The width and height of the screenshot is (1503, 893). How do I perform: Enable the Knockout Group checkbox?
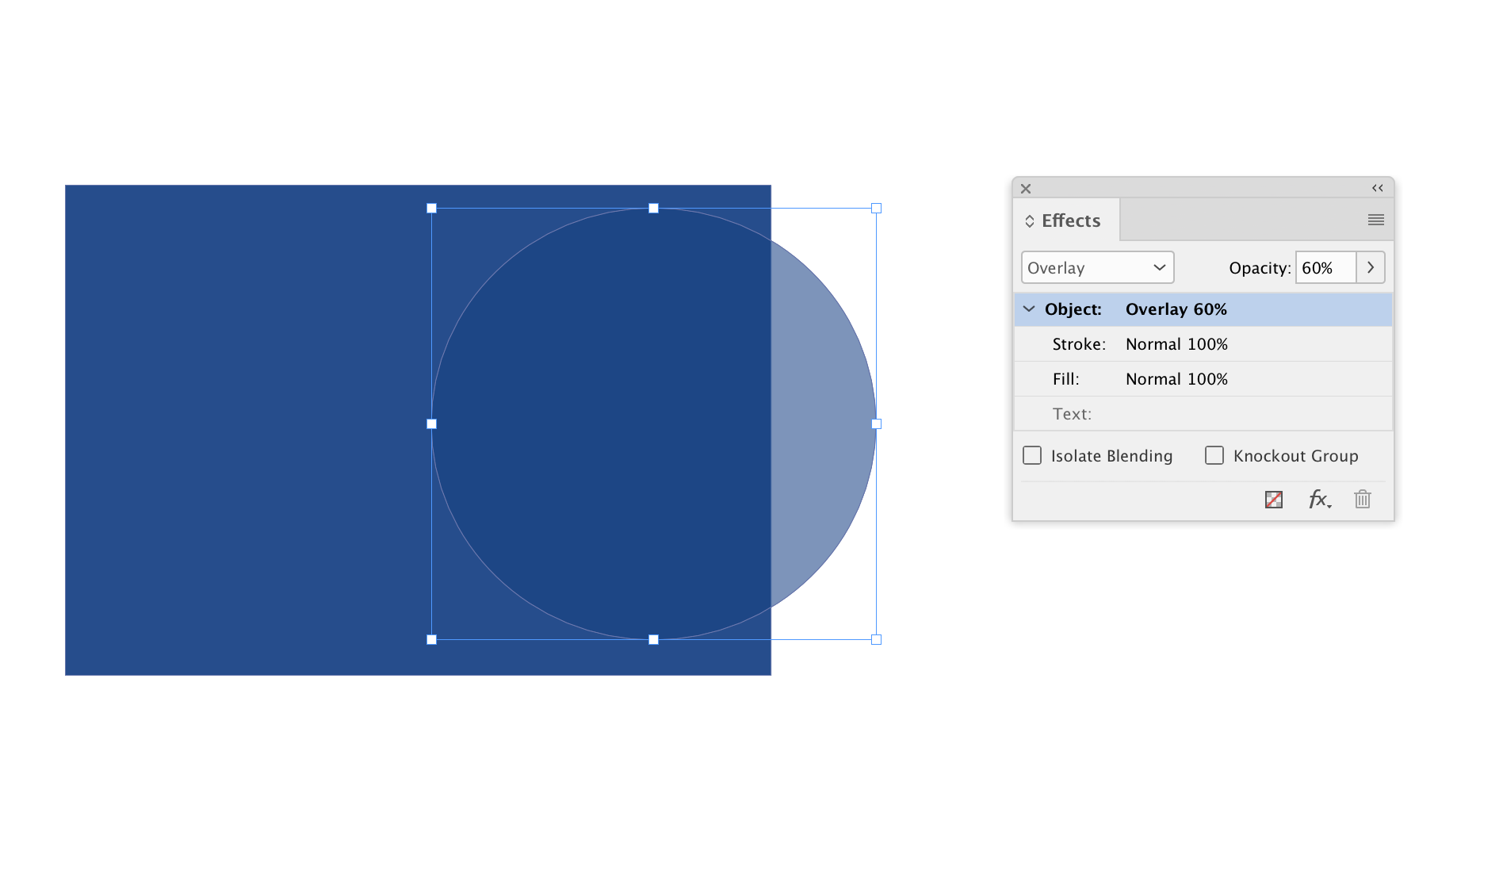coord(1214,455)
